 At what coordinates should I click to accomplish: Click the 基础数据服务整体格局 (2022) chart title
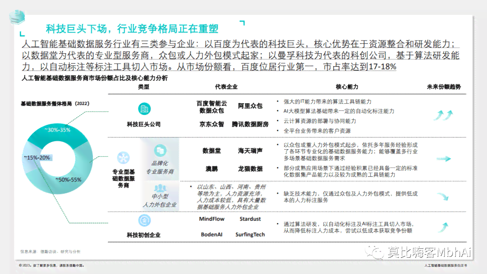tap(55, 103)
